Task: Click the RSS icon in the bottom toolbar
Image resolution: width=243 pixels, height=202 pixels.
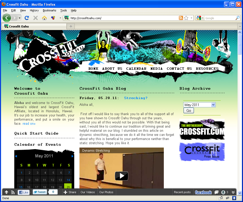Action: tap(13, 192)
